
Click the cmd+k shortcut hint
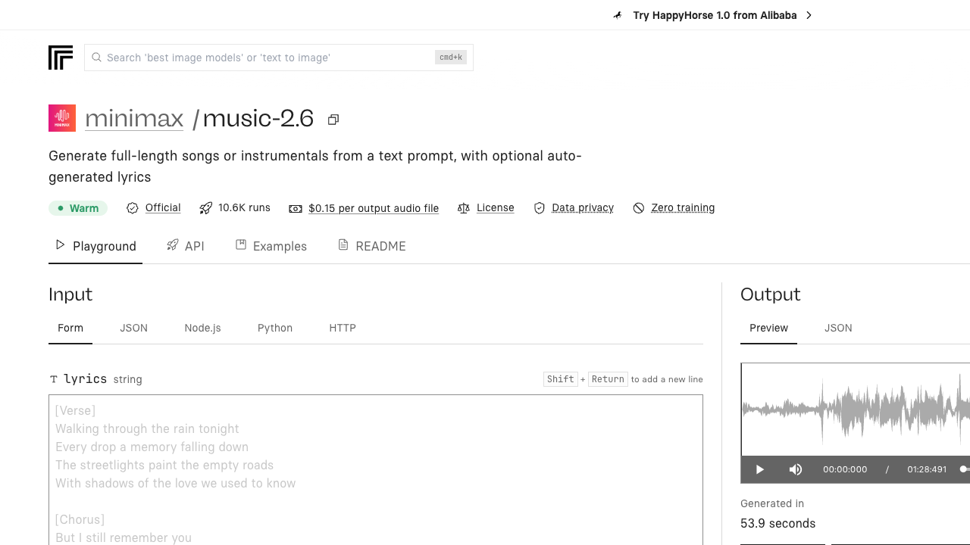(x=451, y=58)
